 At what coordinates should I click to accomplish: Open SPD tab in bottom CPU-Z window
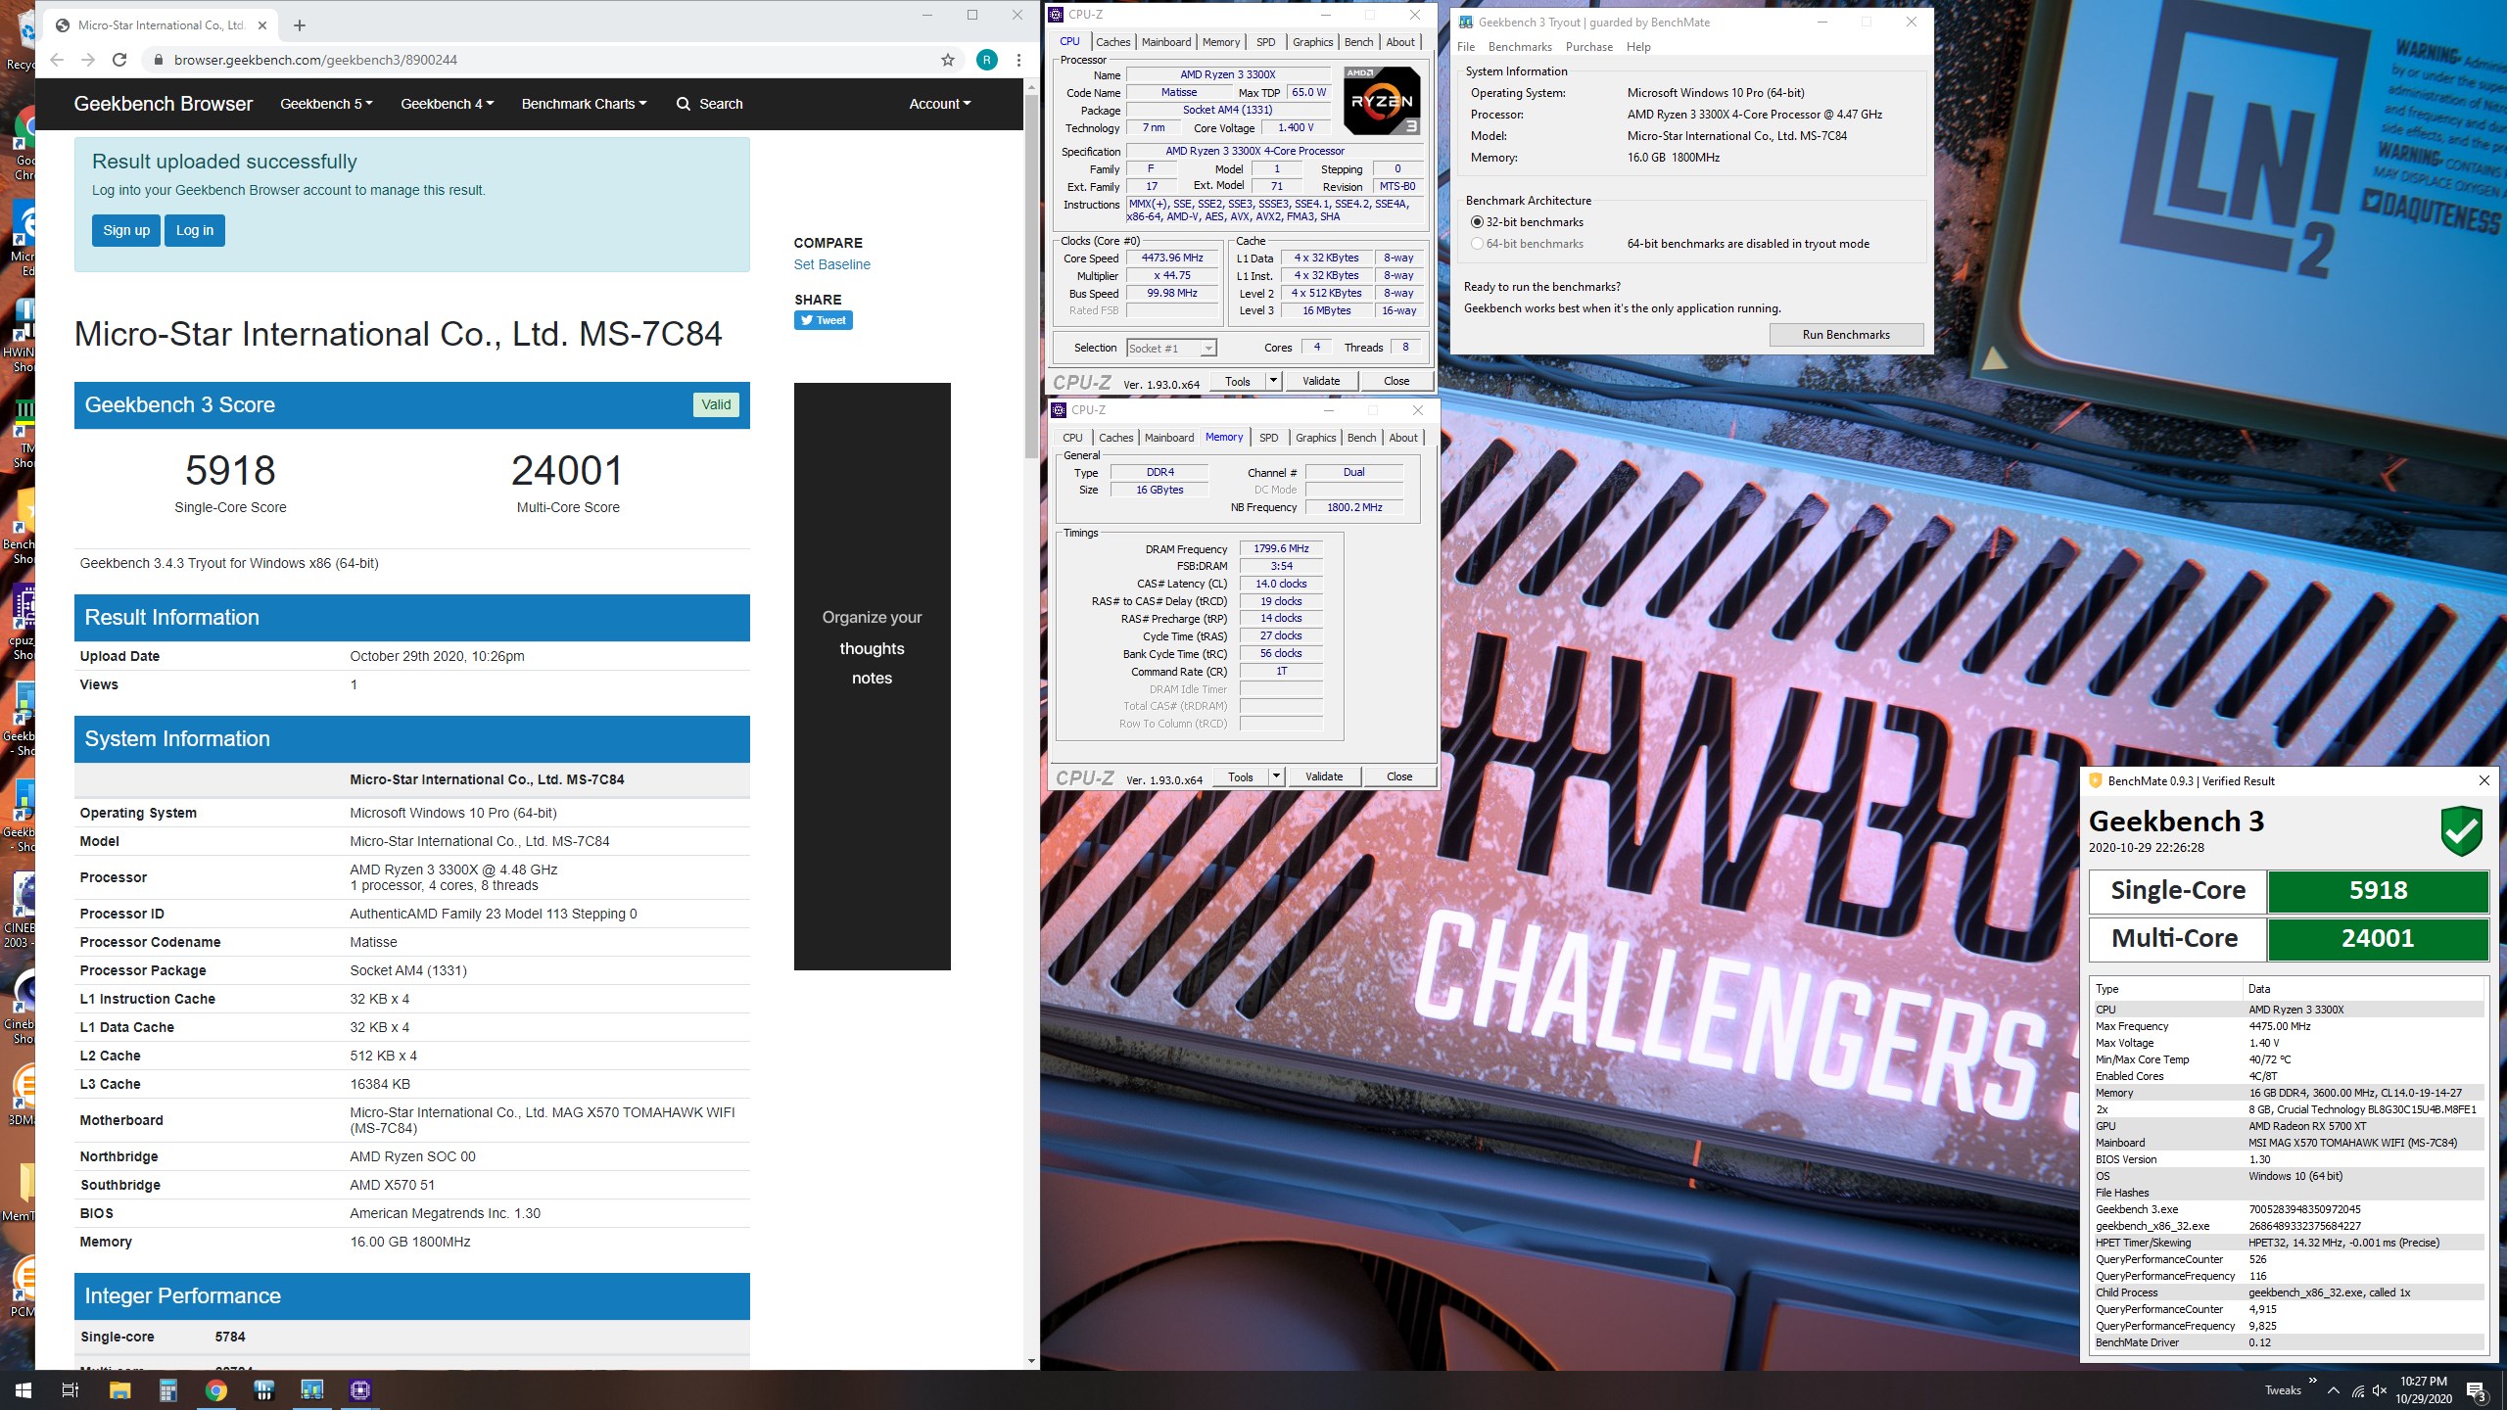coord(1268,438)
